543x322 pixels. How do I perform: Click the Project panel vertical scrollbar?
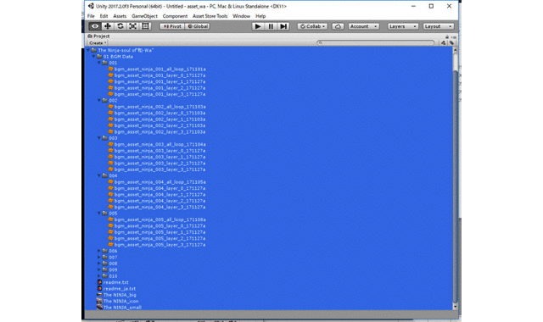pos(456,186)
